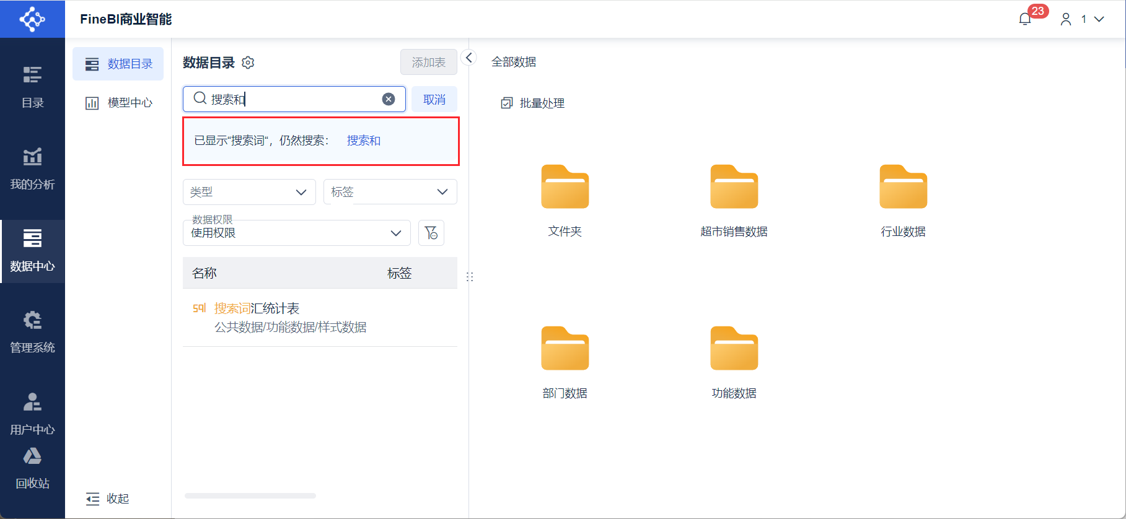Collapse the menu with 收起

click(x=107, y=499)
